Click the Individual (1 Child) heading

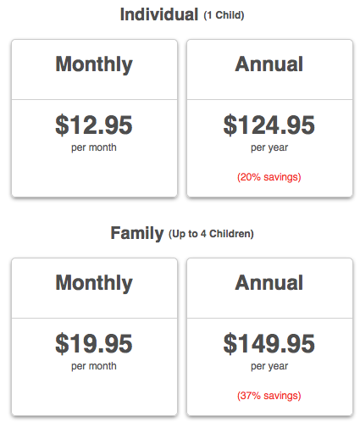[182, 14]
